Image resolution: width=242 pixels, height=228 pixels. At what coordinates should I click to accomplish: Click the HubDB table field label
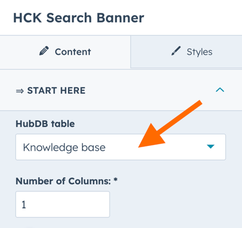45,124
